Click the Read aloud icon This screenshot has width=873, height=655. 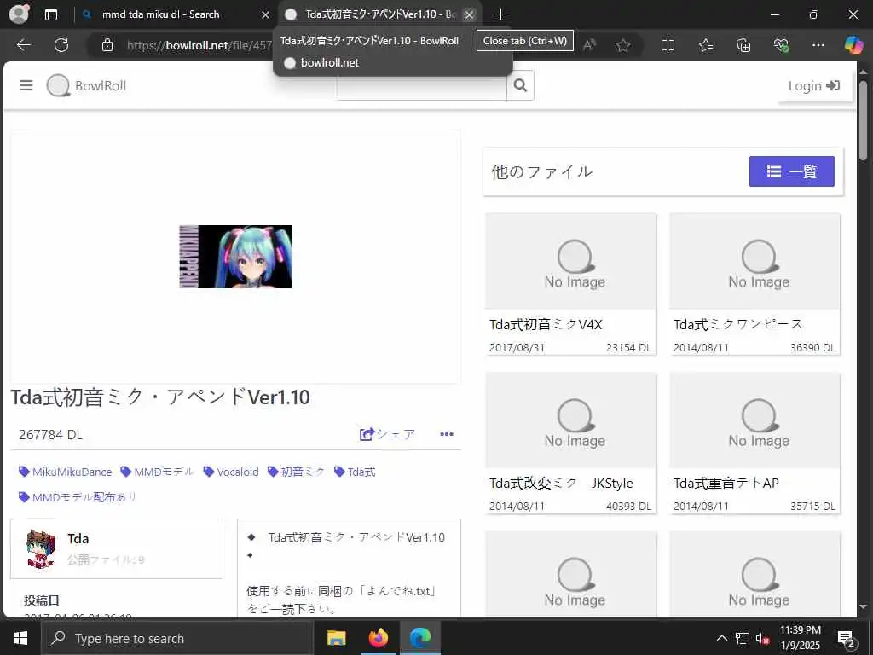point(589,45)
